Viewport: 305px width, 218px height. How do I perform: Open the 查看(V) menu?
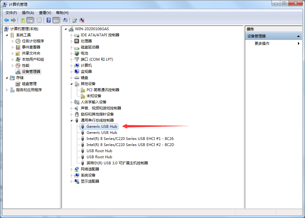point(45,13)
